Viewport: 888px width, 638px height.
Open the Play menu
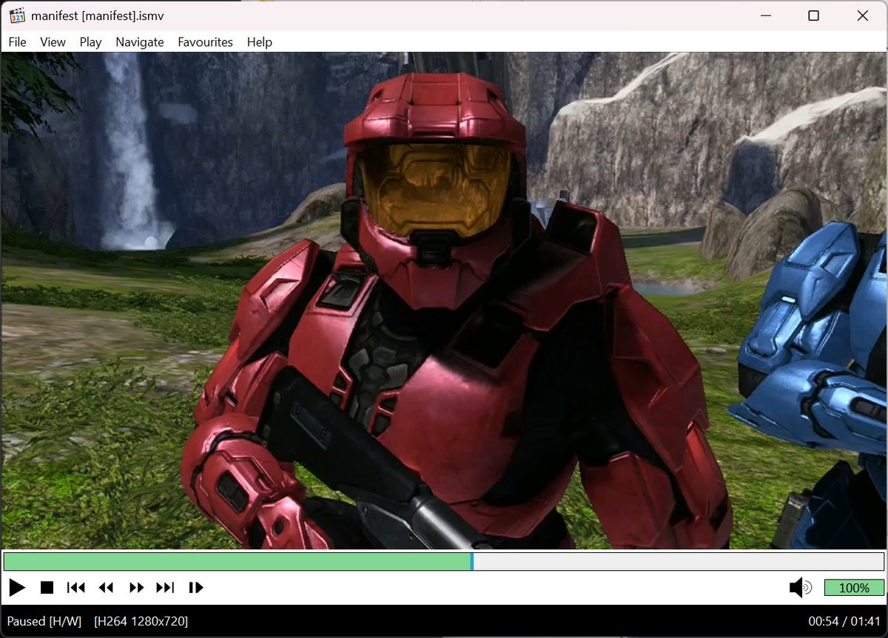(90, 42)
